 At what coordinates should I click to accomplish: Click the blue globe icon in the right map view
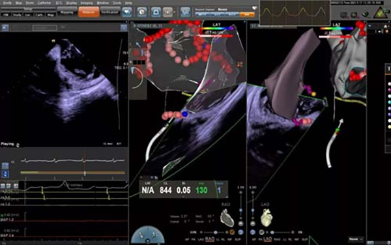(253, 232)
